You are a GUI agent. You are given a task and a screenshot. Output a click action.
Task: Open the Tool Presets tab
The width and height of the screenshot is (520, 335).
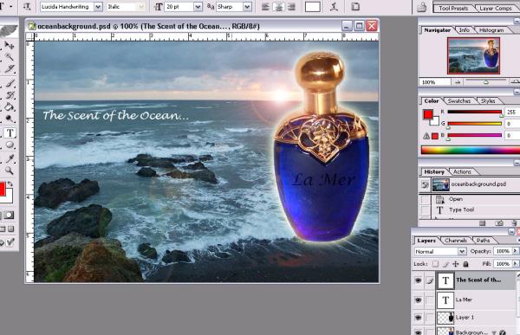453,9
